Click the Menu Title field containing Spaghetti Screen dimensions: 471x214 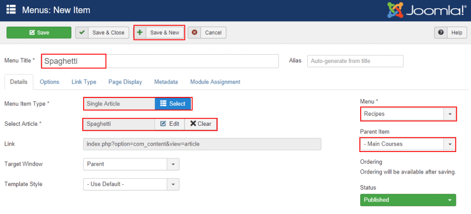160,61
